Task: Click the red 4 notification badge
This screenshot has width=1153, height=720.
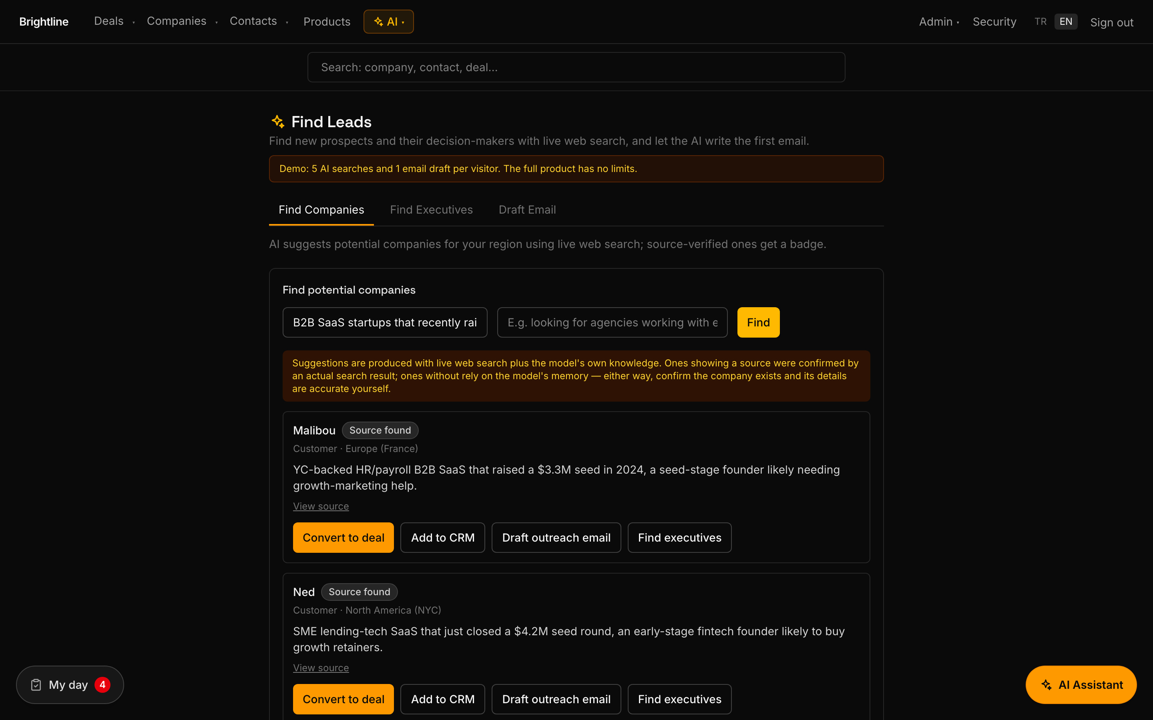Action: (x=102, y=685)
